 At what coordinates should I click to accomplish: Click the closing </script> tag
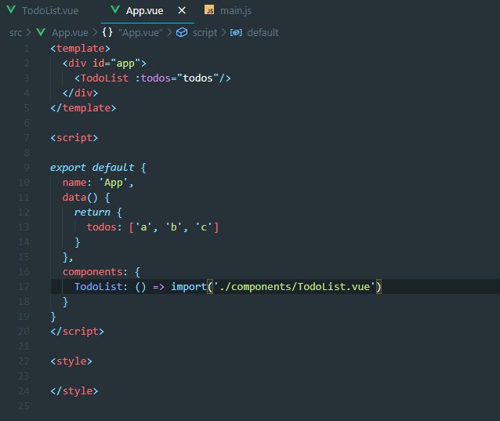77,332
